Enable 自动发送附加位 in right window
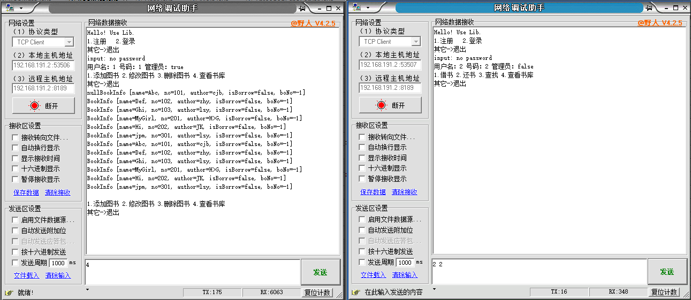The image size is (691, 300). point(362,230)
